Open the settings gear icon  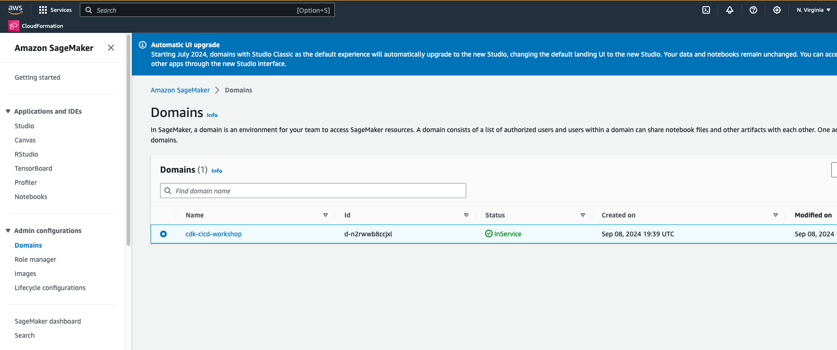(777, 10)
